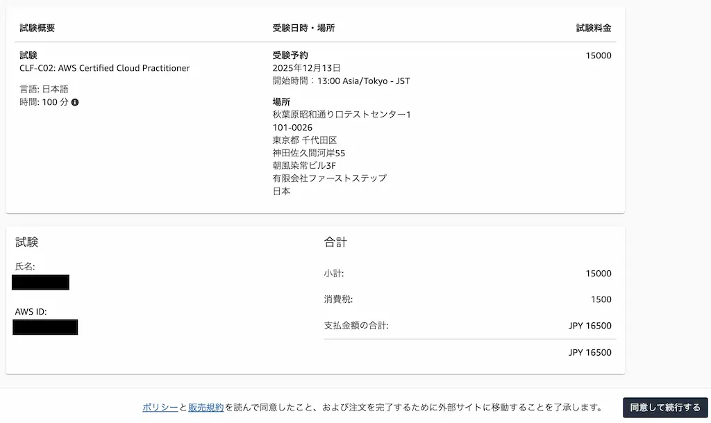This screenshot has height=423, width=711.
Task: Click the language line 言語: 日本語
Action: [x=44, y=89]
